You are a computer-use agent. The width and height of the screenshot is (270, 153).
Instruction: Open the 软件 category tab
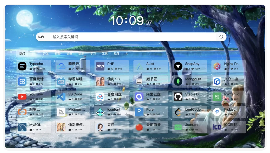(116, 53)
